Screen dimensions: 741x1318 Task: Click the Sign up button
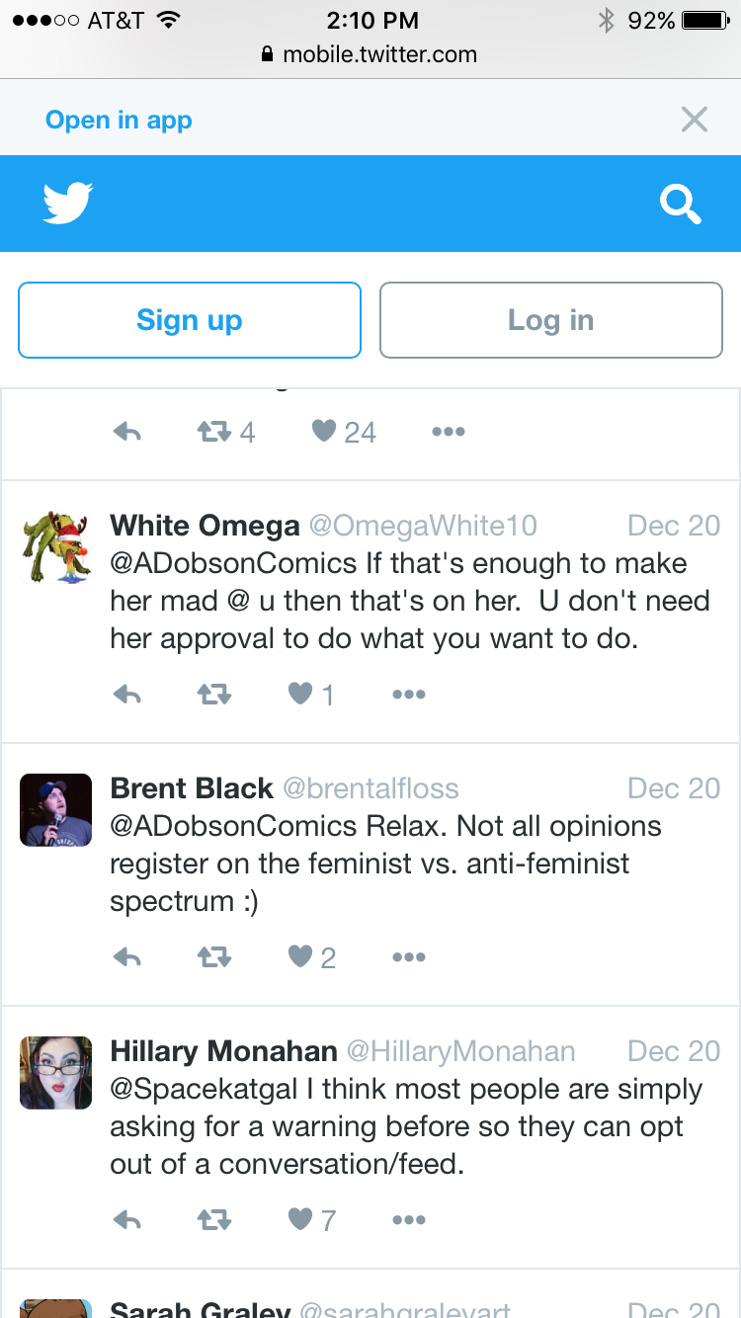click(x=190, y=320)
